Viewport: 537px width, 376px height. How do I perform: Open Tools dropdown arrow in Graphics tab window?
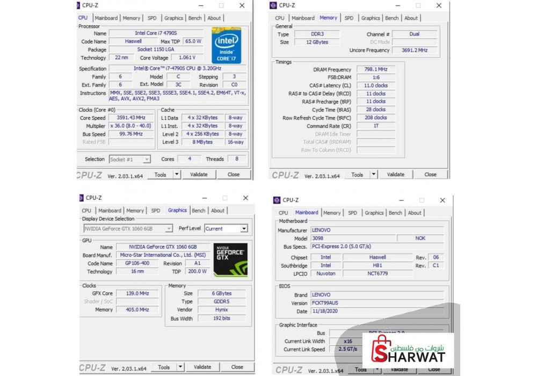point(180,367)
